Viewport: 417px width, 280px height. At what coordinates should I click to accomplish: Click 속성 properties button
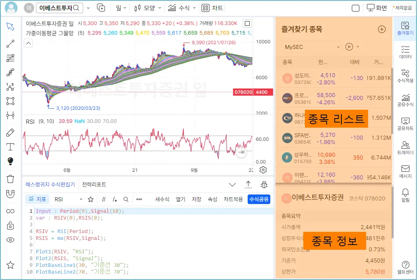213,199
